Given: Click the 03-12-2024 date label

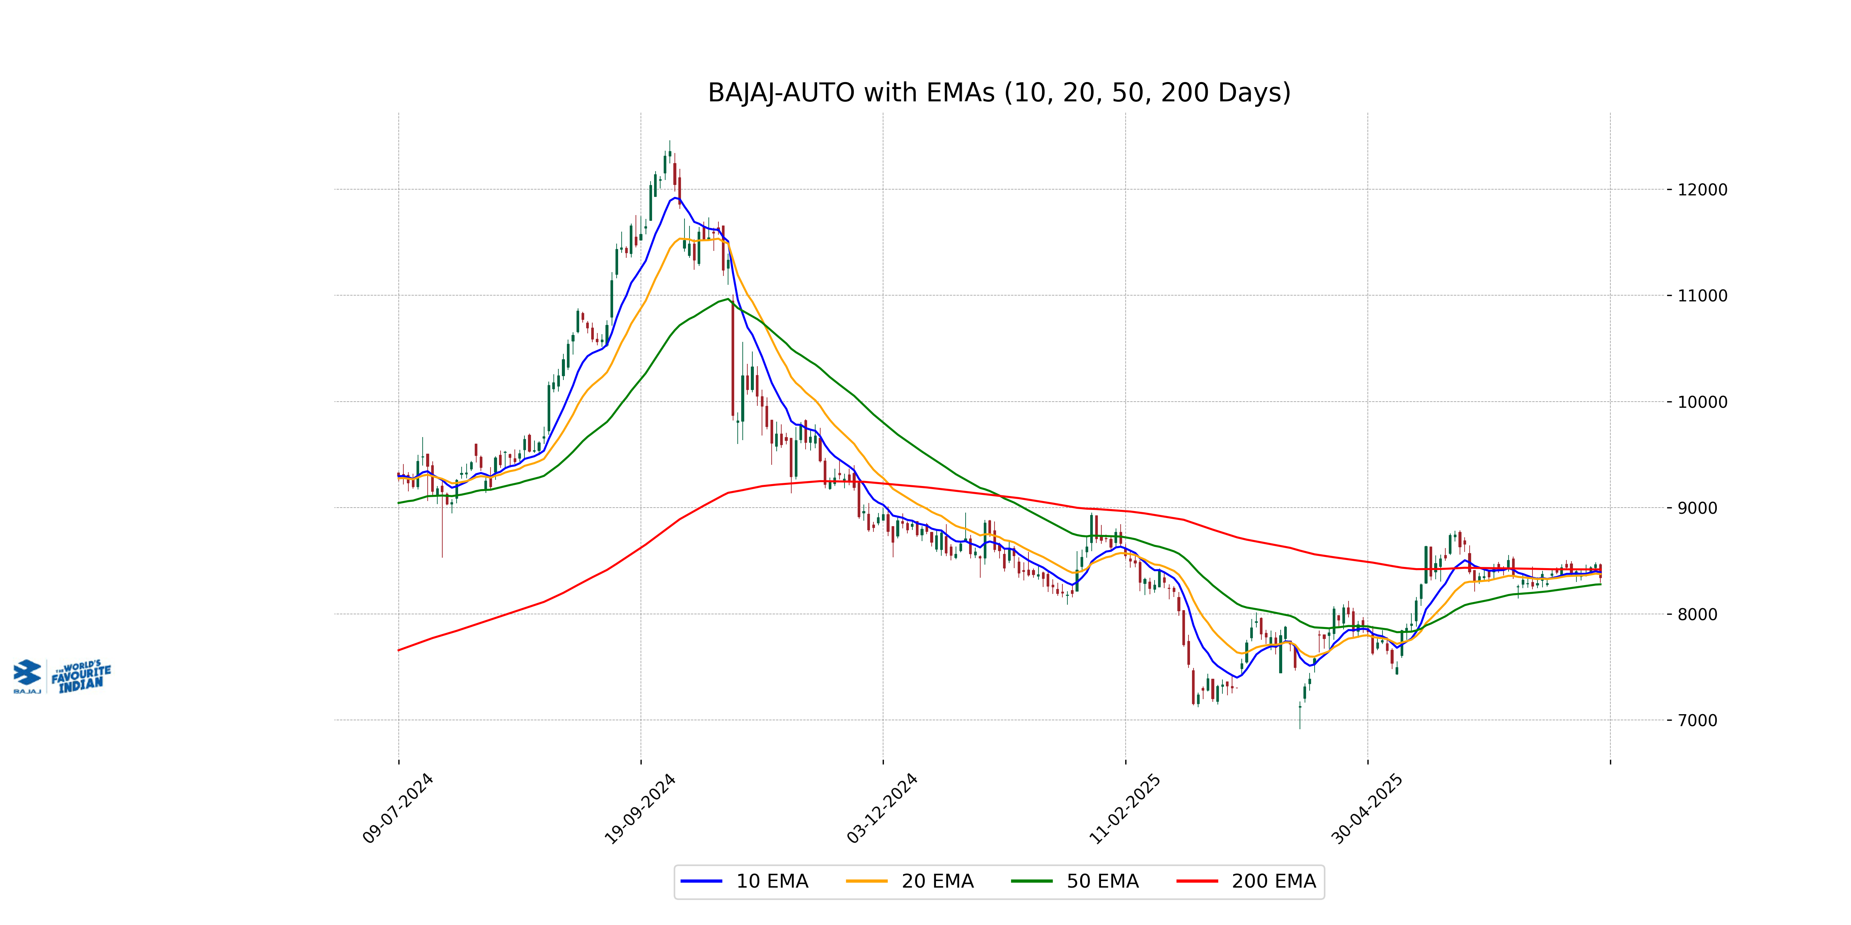Looking at the screenshot, I should (x=882, y=809).
